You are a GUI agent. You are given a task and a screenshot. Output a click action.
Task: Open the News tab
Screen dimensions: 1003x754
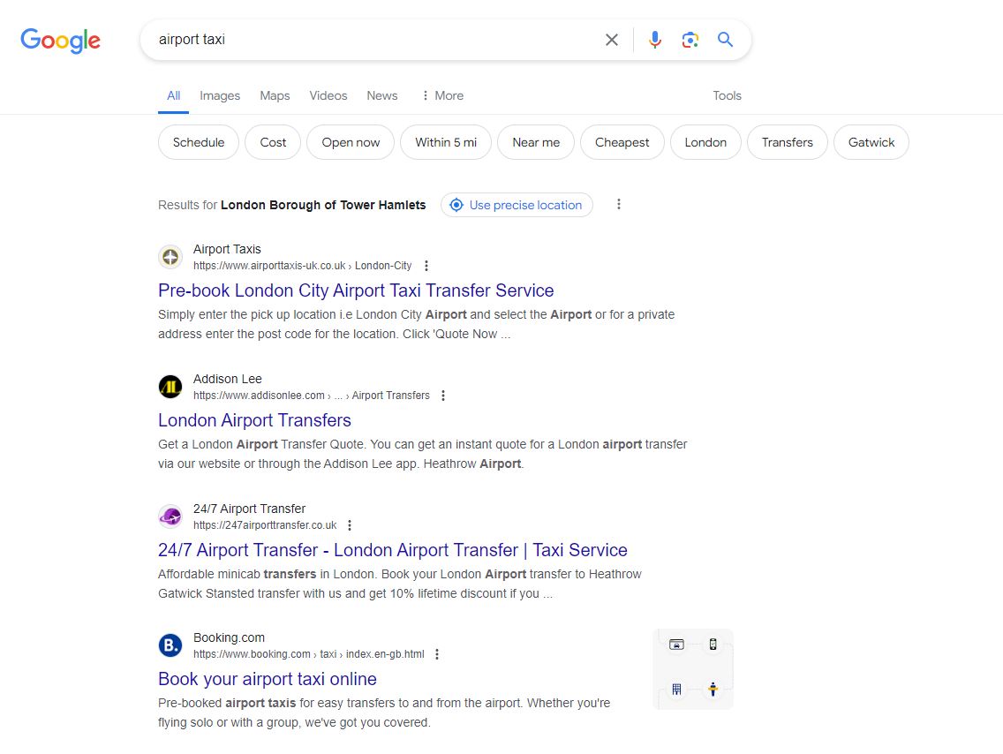click(382, 96)
